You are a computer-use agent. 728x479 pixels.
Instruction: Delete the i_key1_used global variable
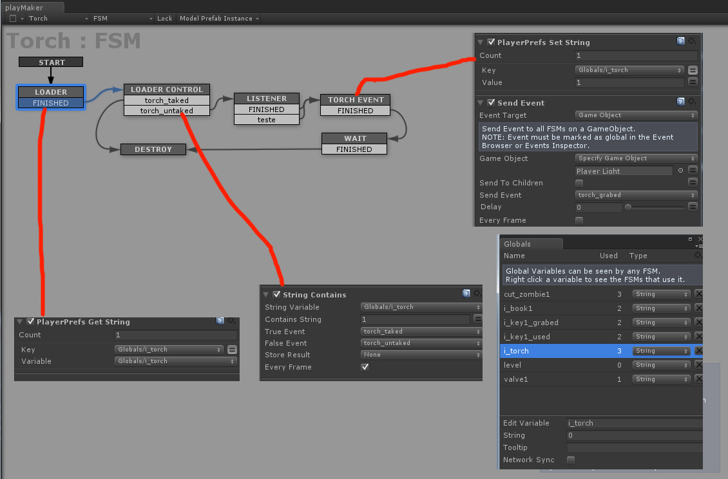pos(699,337)
